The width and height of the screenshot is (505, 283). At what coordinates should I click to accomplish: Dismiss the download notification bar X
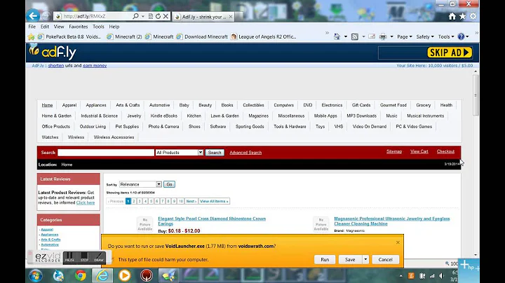coord(398,242)
